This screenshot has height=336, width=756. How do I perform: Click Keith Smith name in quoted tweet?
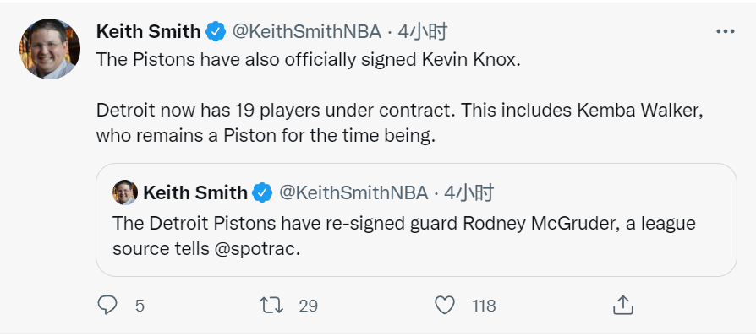click(x=195, y=193)
